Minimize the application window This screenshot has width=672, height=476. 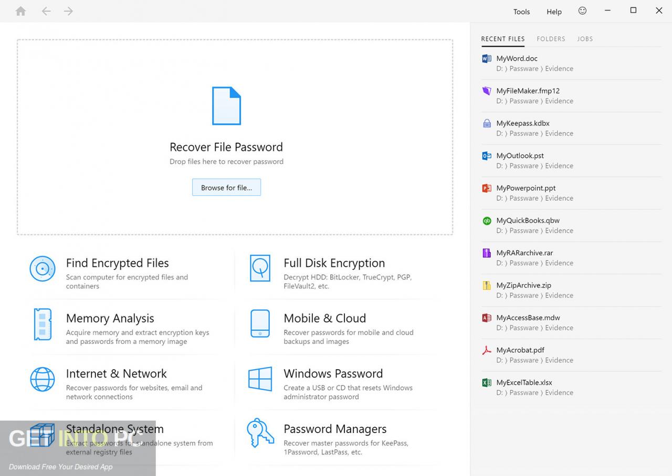[607, 10]
